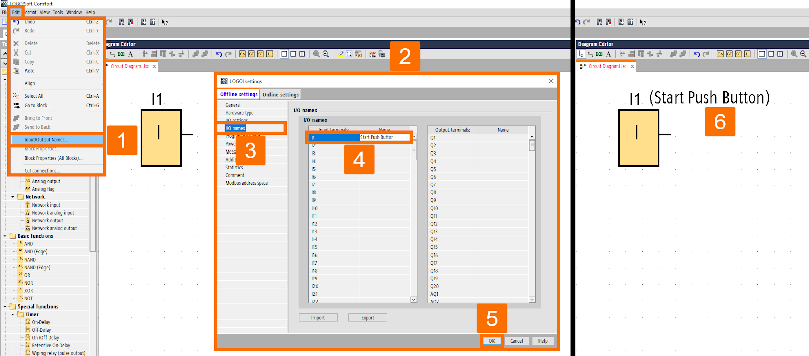Select I/O names in settings list
The height and width of the screenshot is (356, 809).
coord(235,128)
